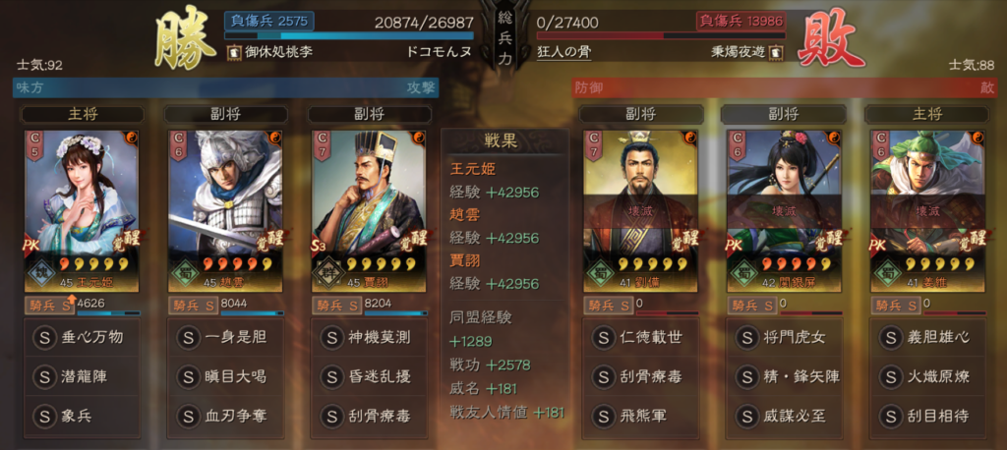Open the 刮骨療毒 skill under 賈詡
The image size is (1007, 450).
point(370,416)
